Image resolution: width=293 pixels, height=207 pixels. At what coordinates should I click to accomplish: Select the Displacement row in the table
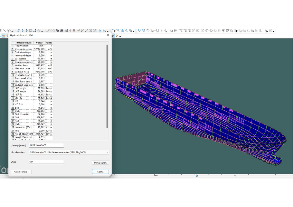(21, 46)
